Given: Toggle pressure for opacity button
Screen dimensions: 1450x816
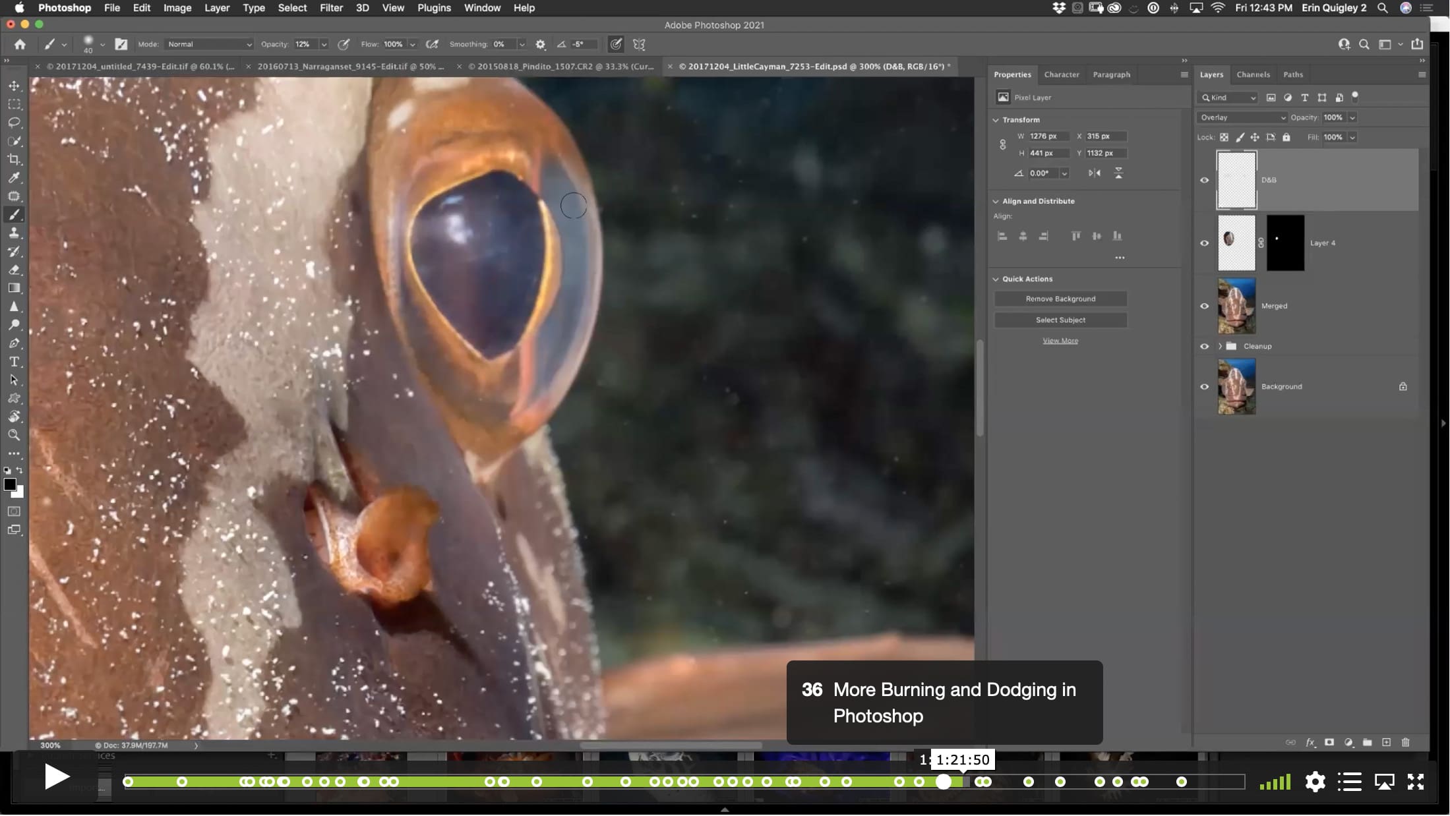Looking at the screenshot, I should pos(344,44).
